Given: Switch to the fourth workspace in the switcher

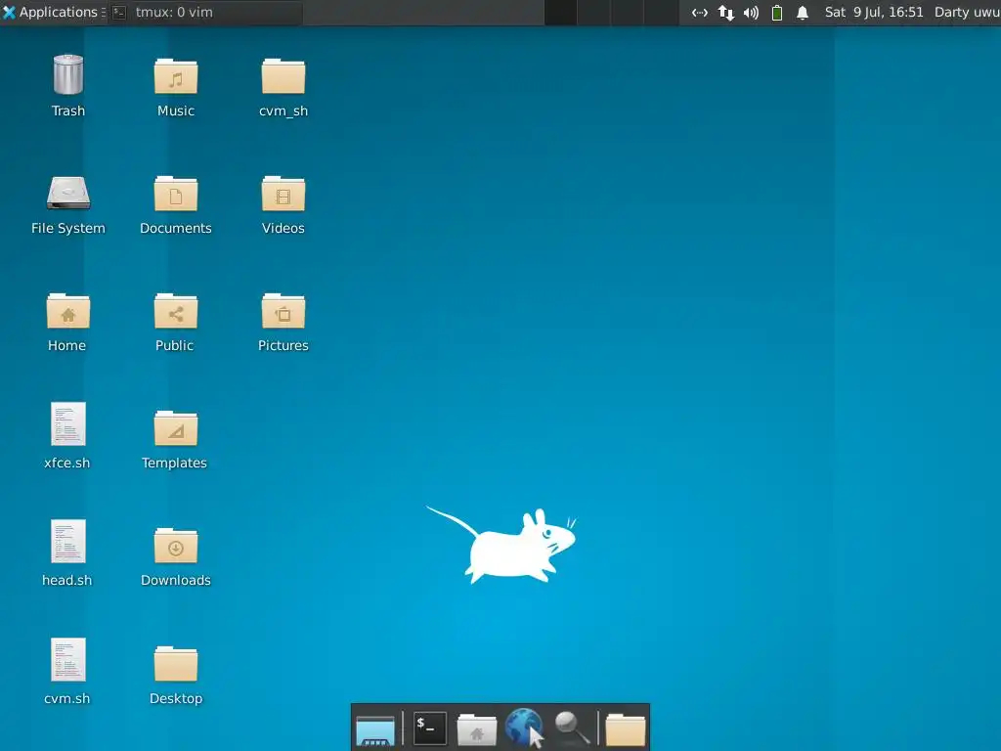Looking at the screenshot, I should coord(660,12).
